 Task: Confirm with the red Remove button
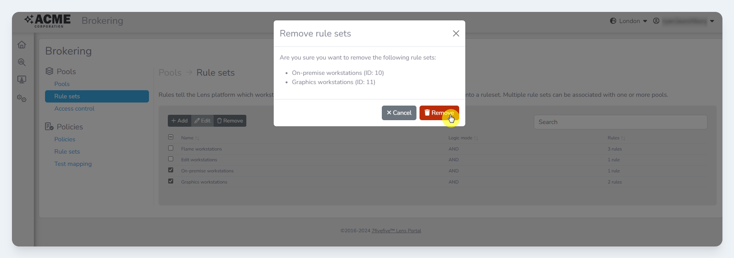tap(439, 113)
